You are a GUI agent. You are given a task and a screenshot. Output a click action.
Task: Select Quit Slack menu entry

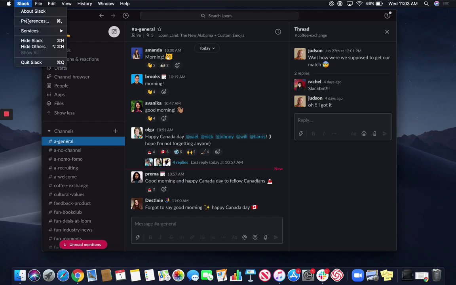pos(41,62)
